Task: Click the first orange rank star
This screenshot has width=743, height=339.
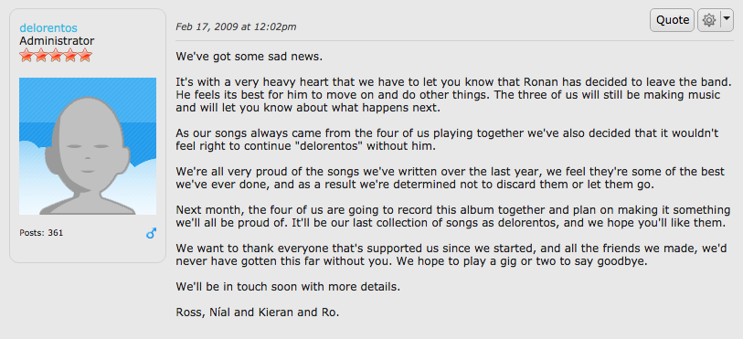Action: pyautogui.click(x=27, y=56)
